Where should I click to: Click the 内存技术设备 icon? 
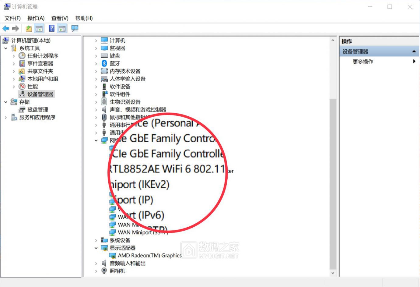[104, 71]
